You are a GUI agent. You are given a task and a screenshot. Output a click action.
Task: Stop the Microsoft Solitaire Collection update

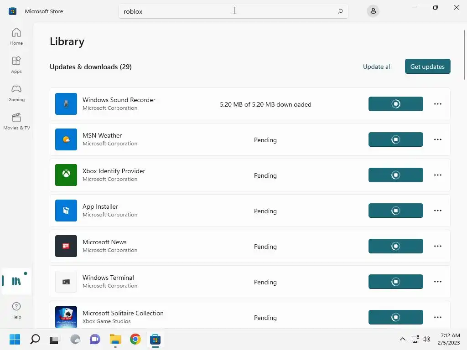(x=395, y=317)
